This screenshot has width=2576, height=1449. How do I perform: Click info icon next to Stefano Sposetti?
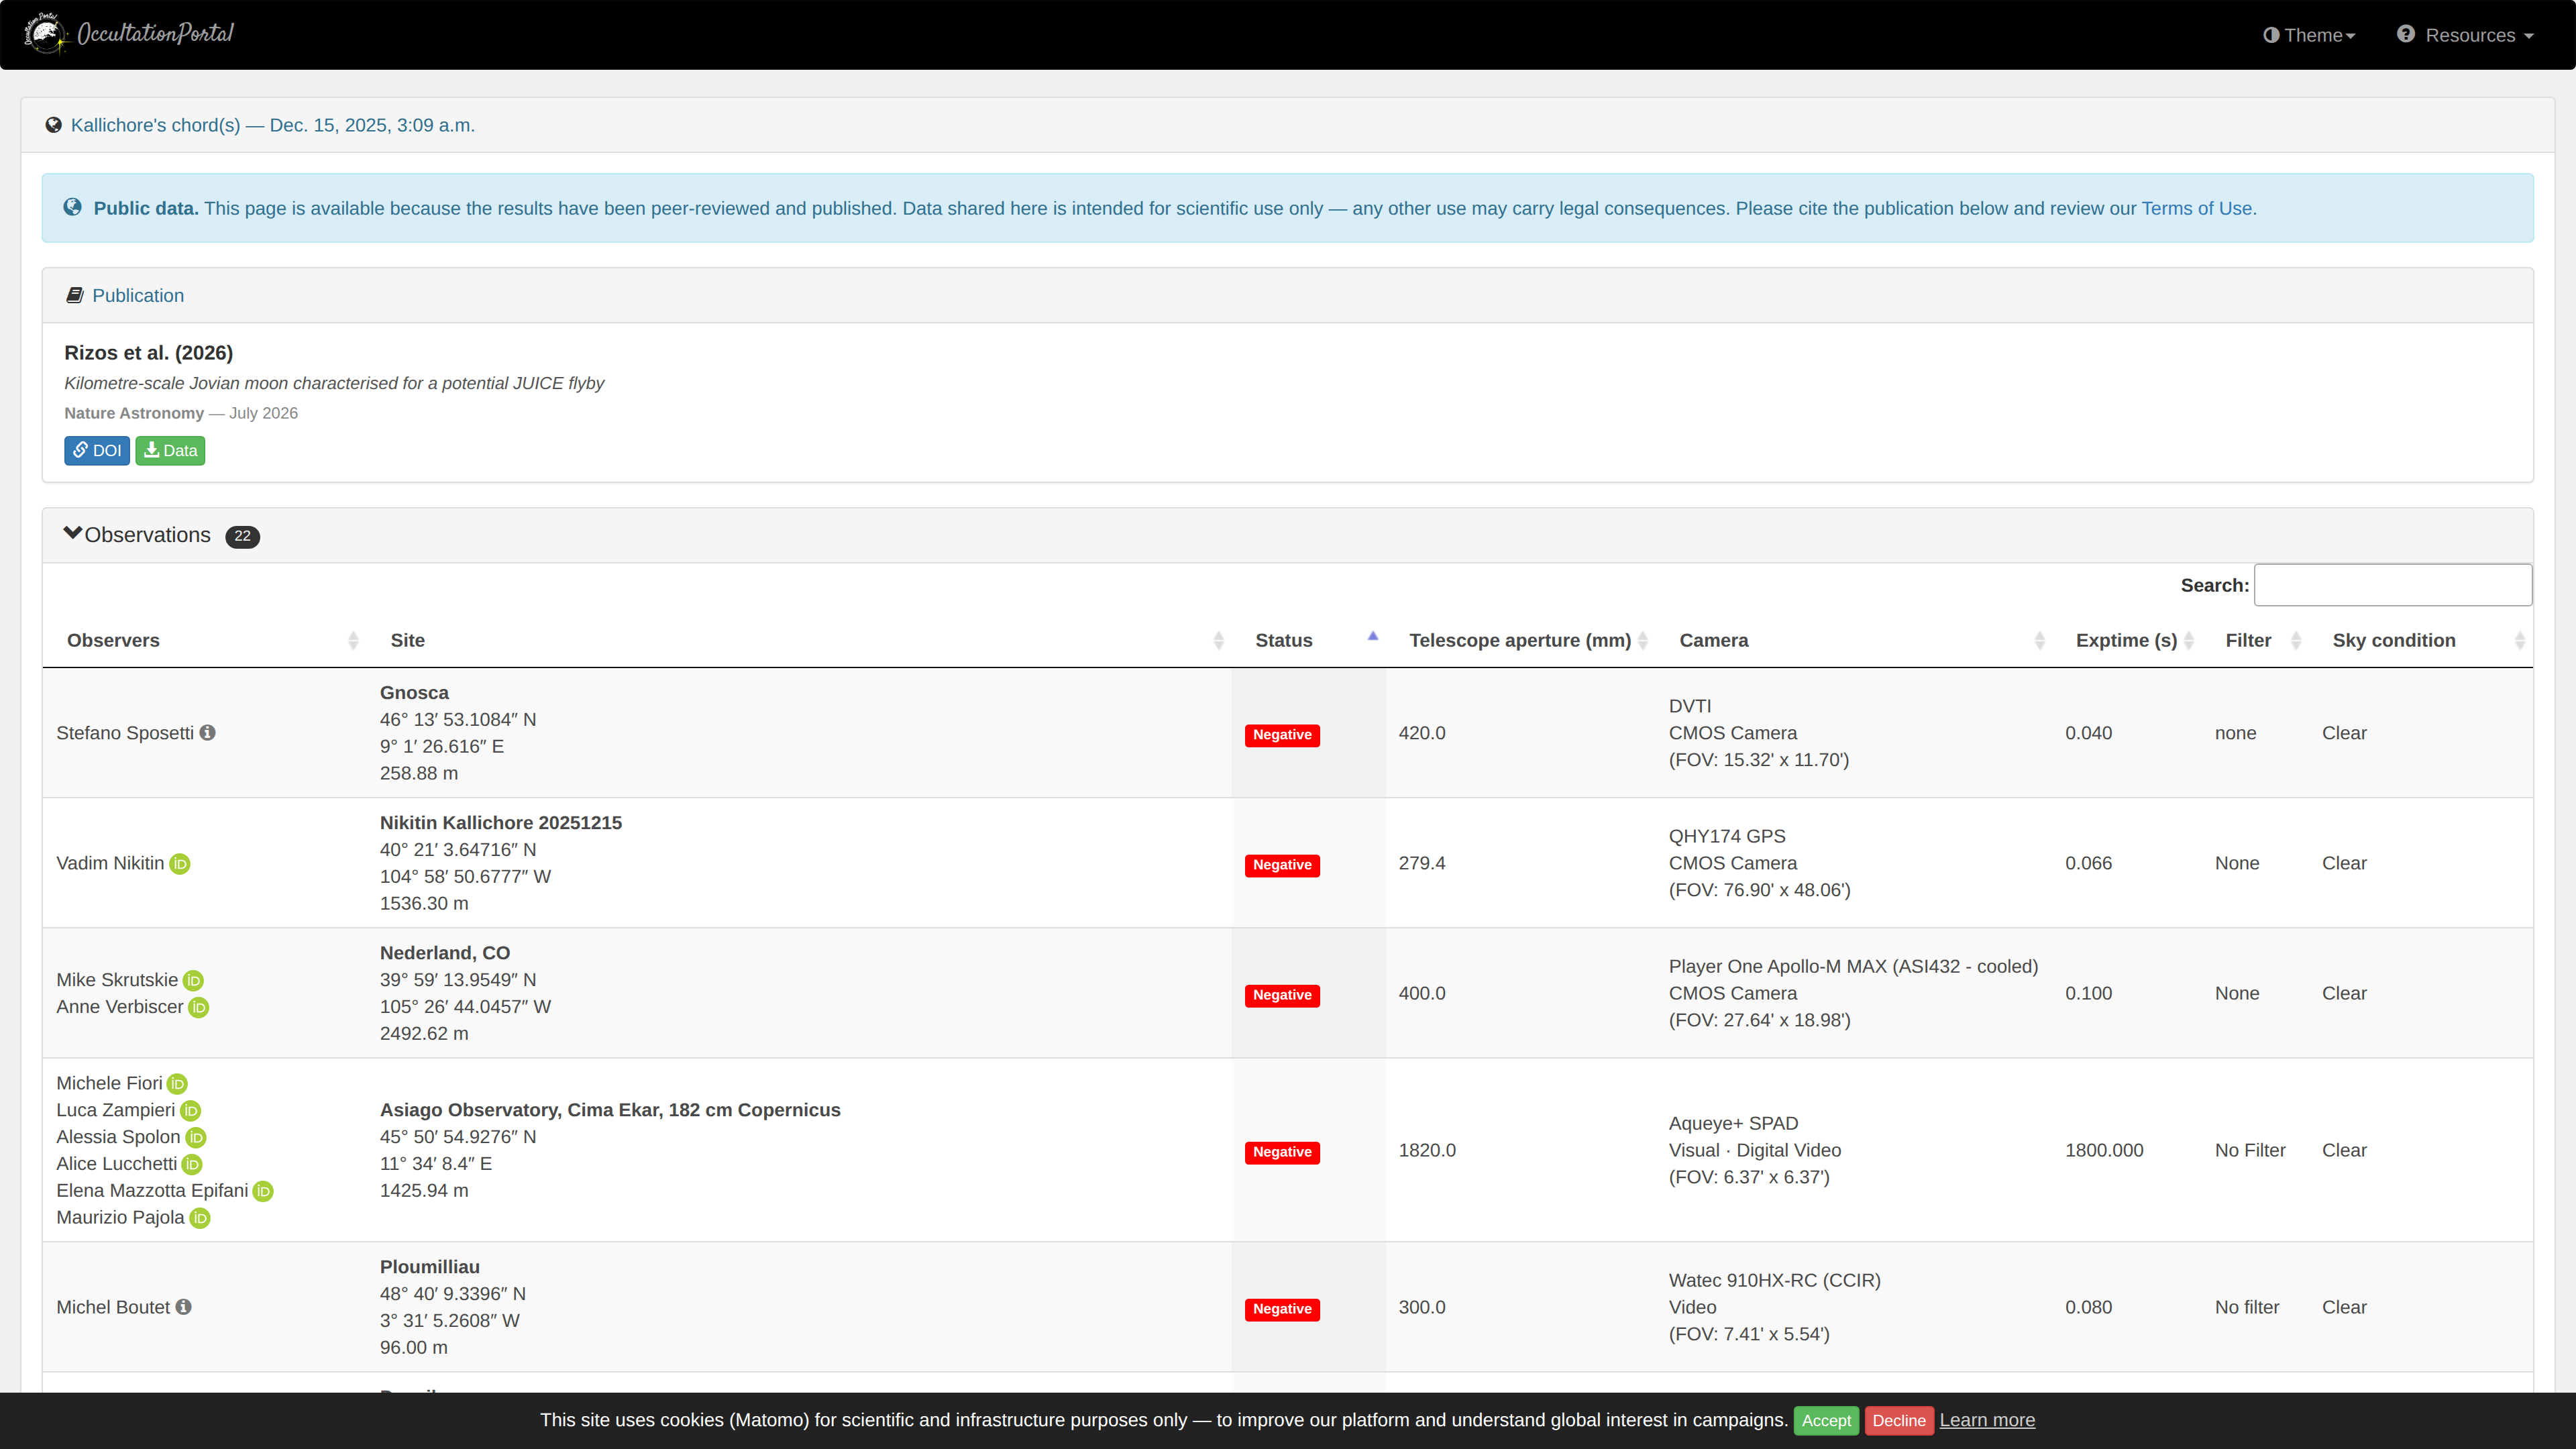click(x=207, y=733)
